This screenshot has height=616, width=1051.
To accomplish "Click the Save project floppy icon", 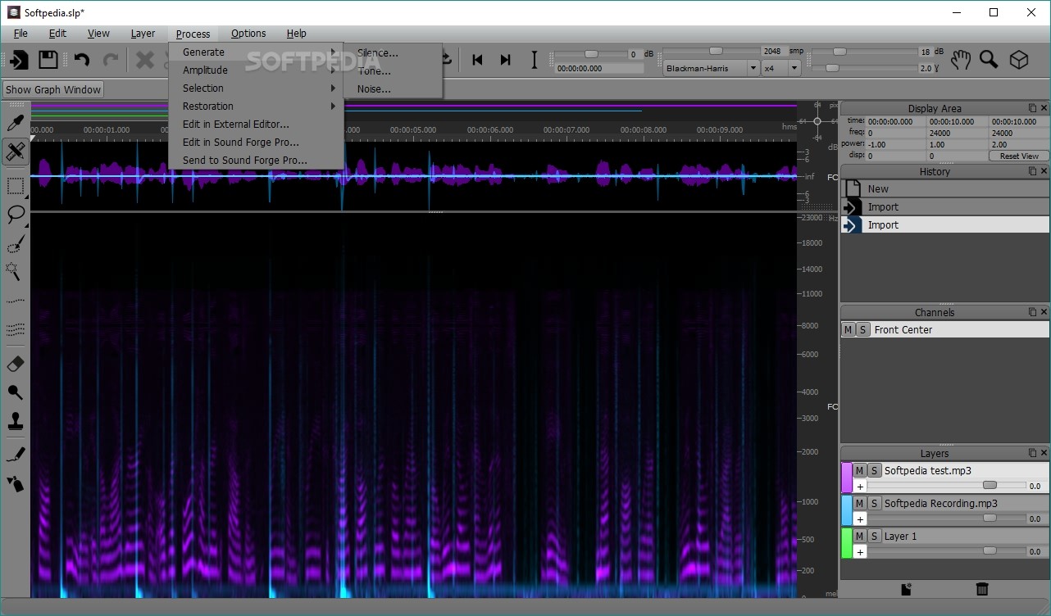I will [48, 59].
